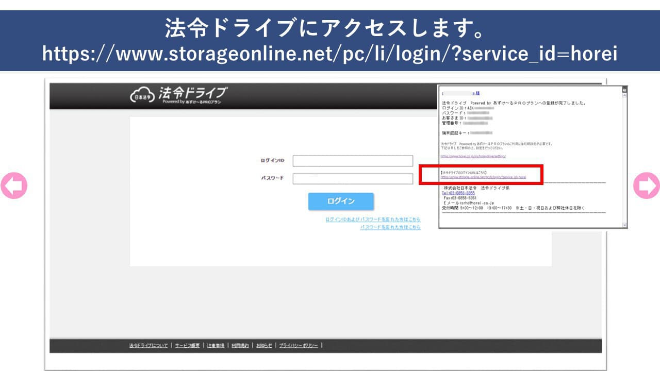Open おしらせ footer link
This screenshot has height=371, width=660.
coord(264,345)
